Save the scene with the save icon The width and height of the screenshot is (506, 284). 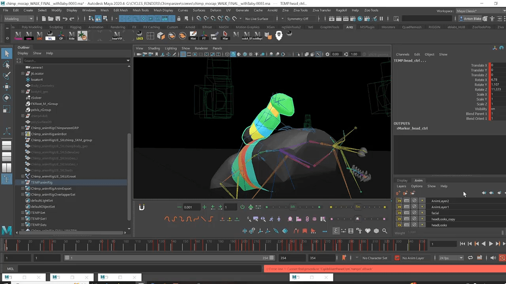pos(58,18)
